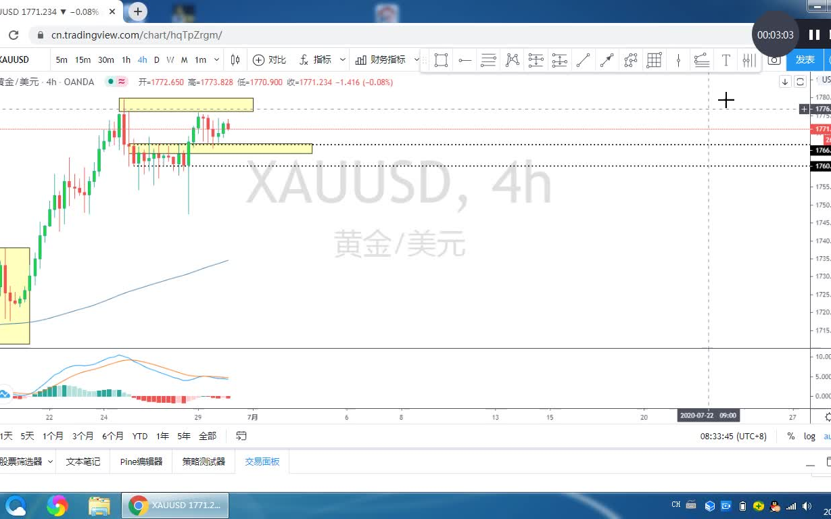This screenshot has height=519, width=831.
Task: Switch chart to YTD range
Action: coord(140,436)
